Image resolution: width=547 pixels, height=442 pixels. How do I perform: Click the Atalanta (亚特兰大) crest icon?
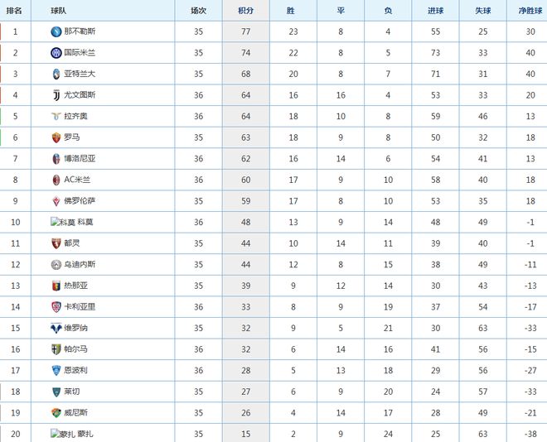56,74
